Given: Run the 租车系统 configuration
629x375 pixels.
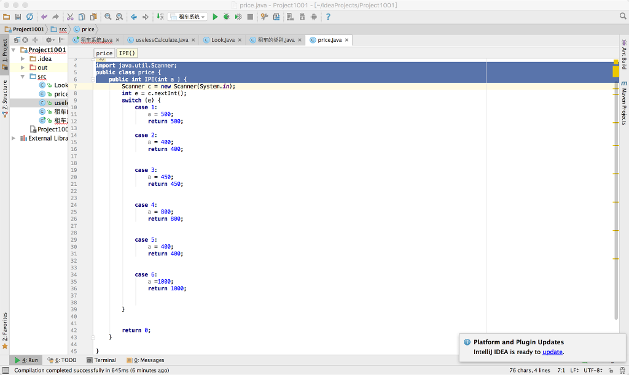Looking at the screenshot, I should click(216, 17).
